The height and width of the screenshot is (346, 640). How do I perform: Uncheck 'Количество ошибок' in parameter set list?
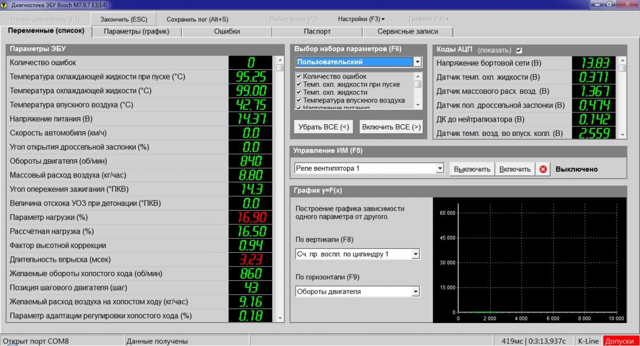299,76
